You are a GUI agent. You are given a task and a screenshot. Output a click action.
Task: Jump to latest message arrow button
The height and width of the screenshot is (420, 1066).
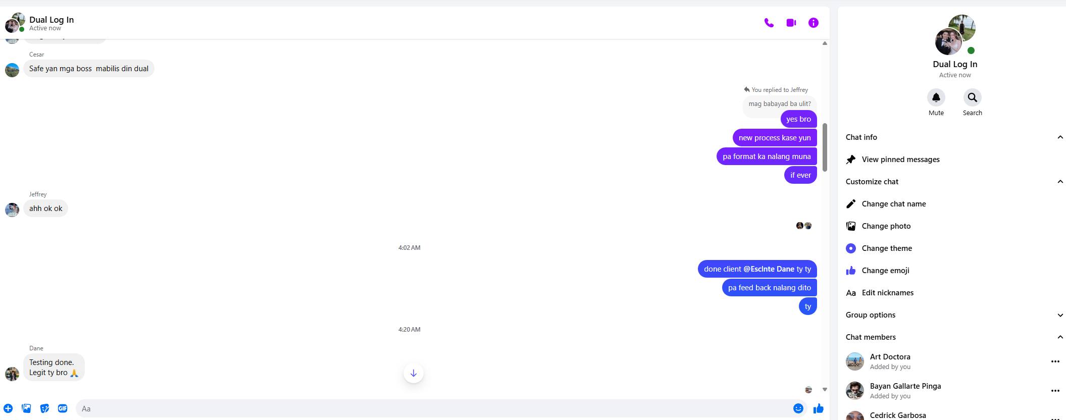(x=414, y=373)
